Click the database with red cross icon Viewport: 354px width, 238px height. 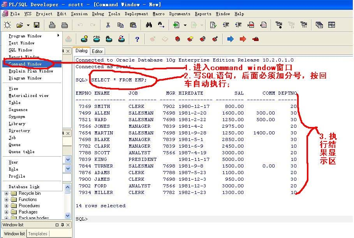(x=122, y=39)
